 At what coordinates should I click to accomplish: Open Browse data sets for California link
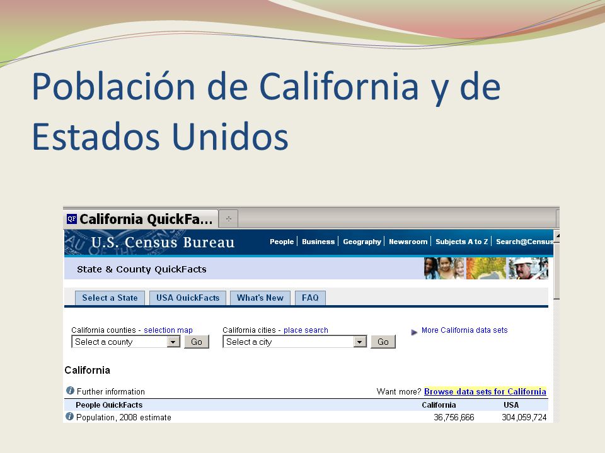click(485, 391)
